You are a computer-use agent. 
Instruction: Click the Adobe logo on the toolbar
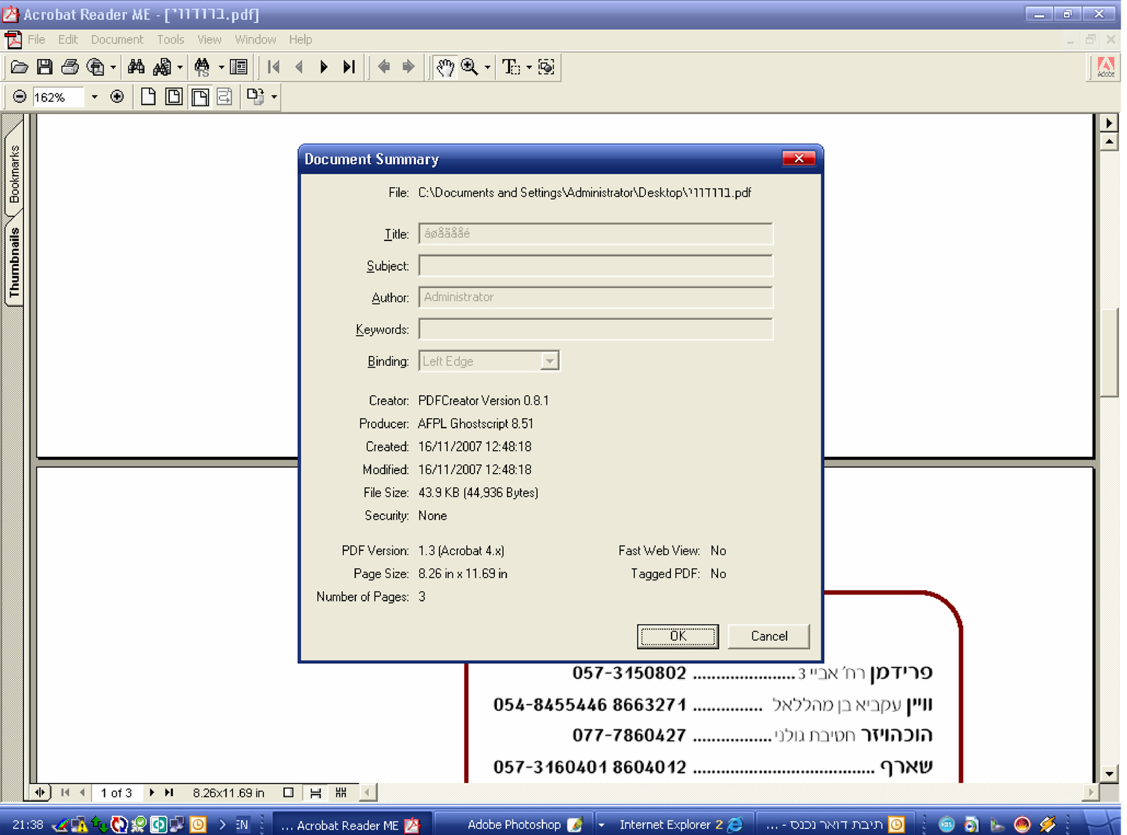coord(1105,67)
